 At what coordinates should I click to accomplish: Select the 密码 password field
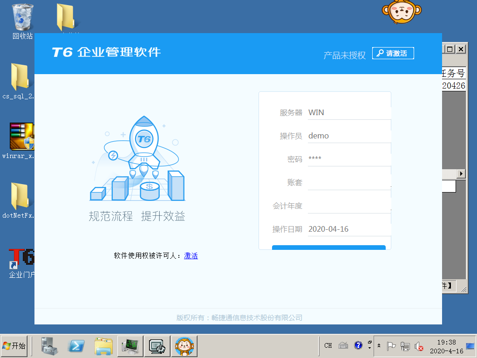(x=349, y=159)
